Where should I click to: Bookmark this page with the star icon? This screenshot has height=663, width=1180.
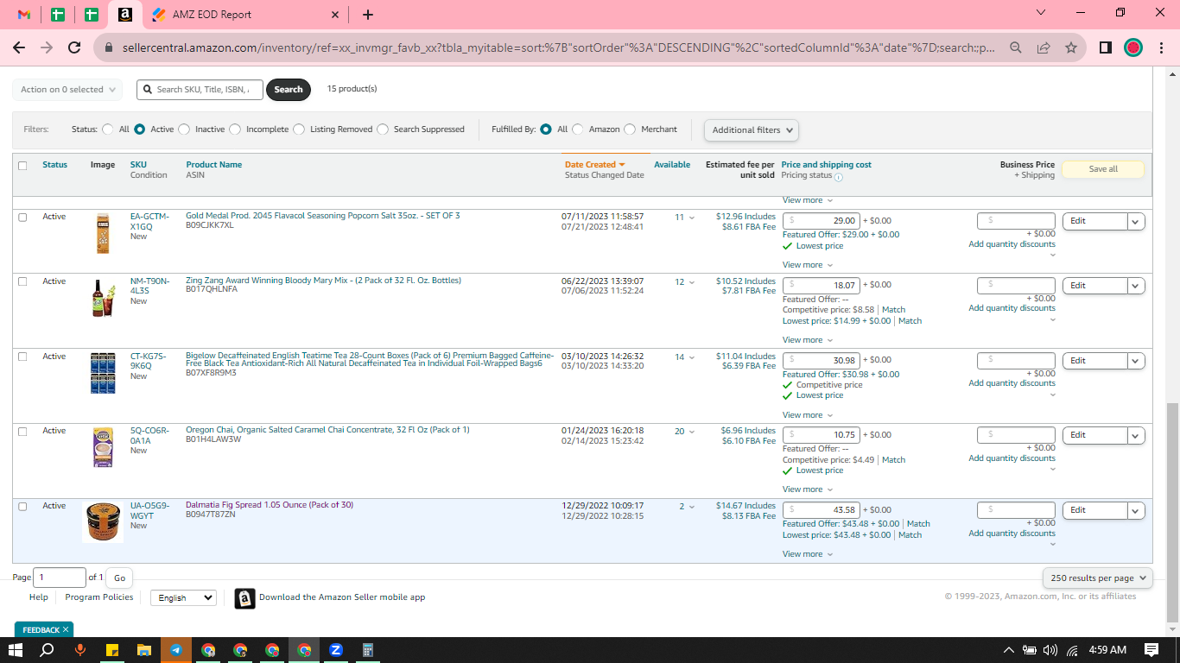click(x=1071, y=48)
